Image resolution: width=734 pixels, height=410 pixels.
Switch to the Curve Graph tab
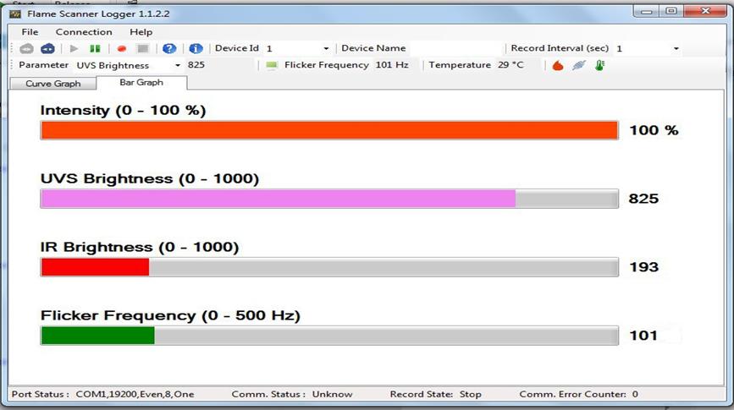(52, 83)
